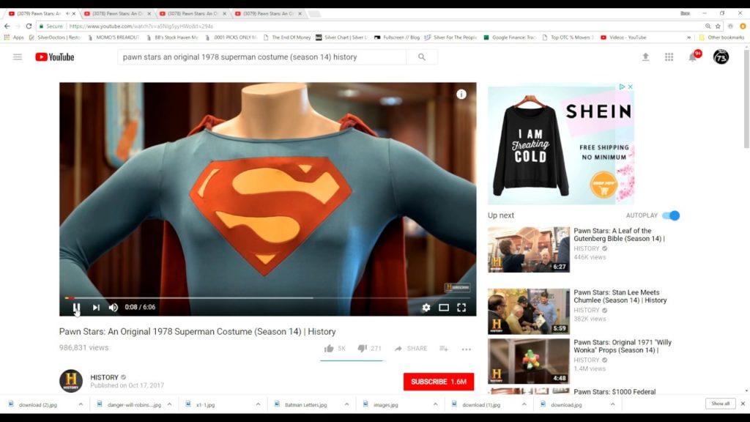
Task: Expand options for images.jpg download
Action: [x=435, y=404]
